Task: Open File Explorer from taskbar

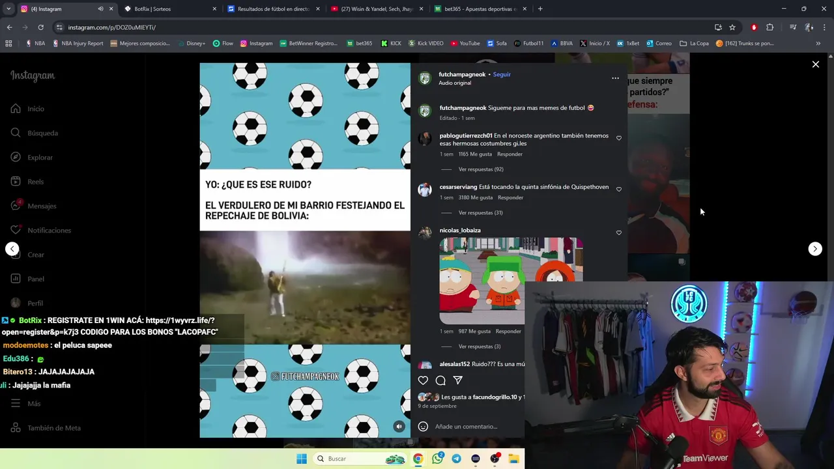Action: (513, 459)
